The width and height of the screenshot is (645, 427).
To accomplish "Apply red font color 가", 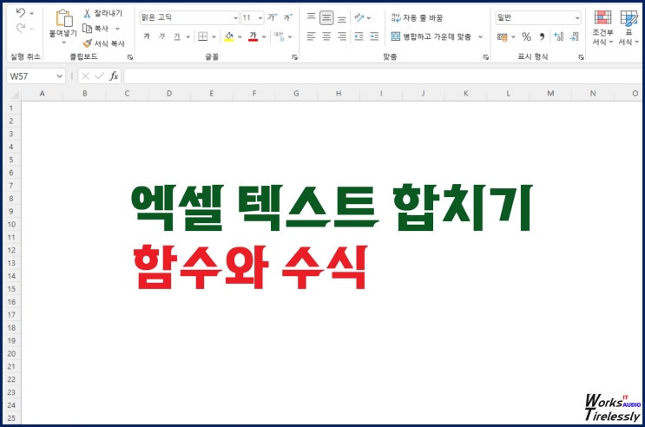I will click(x=253, y=36).
